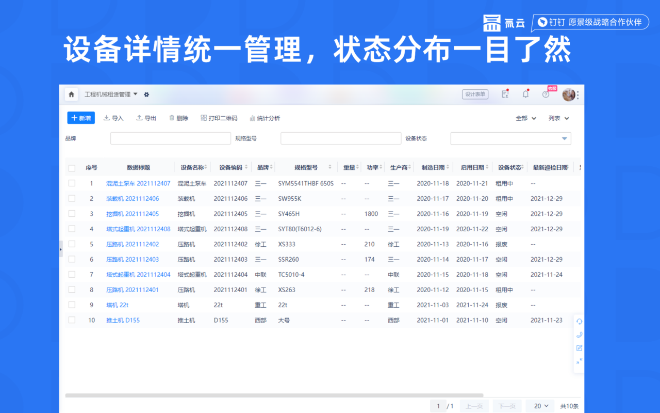The image size is (660, 413).
Task: Open the task list icon with red dot
Action: [x=505, y=94]
